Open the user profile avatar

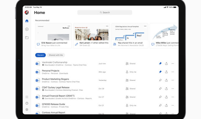click(x=27, y=13)
